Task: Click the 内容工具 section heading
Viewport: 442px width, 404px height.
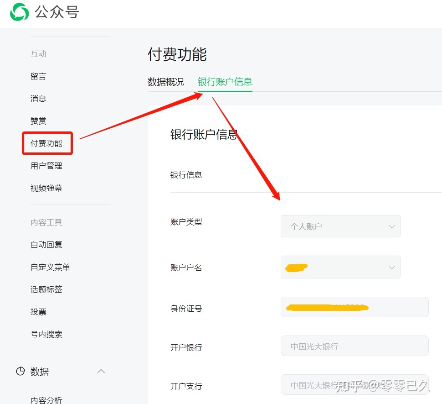Action: point(46,222)
